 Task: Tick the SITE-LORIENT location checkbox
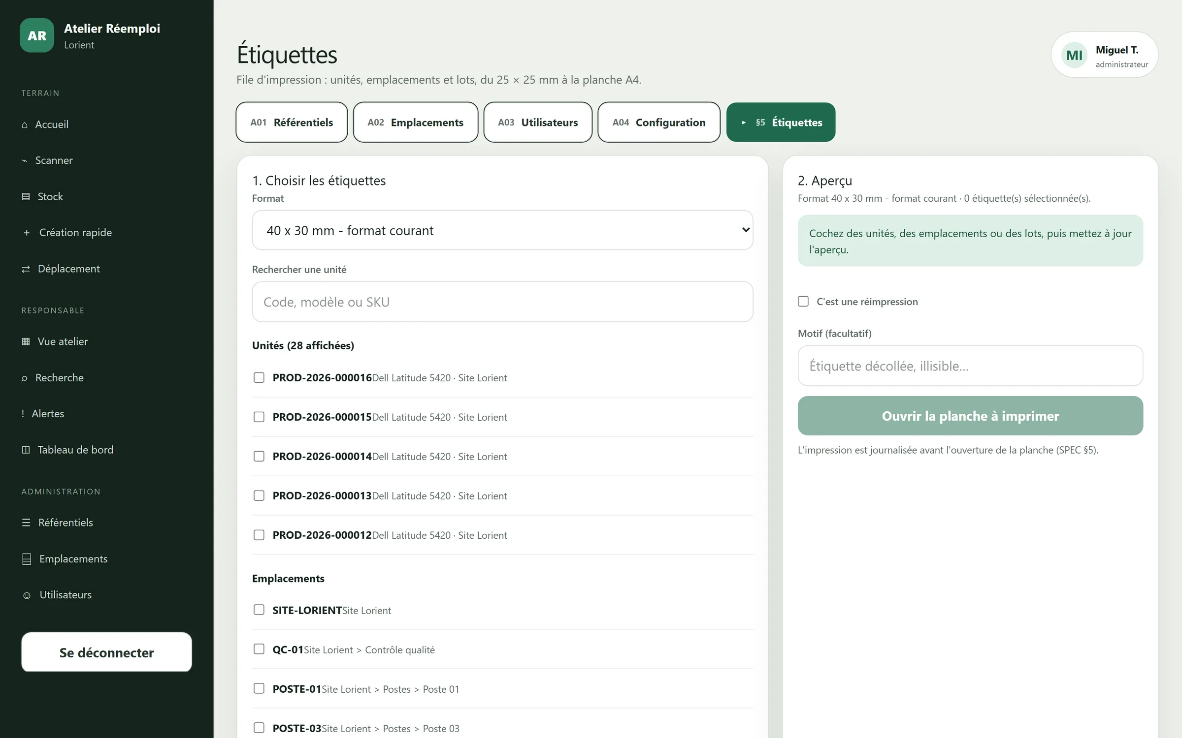coord(259,610)
